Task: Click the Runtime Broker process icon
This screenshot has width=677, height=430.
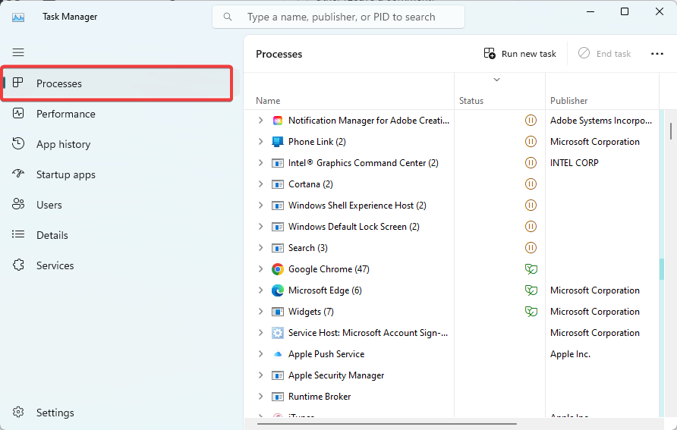Action: point(278,397)
